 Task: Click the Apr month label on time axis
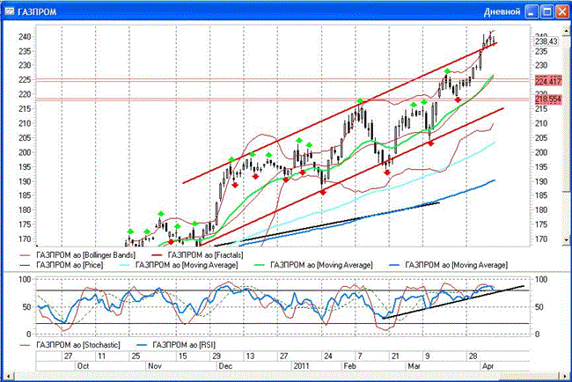click(488, 366)
